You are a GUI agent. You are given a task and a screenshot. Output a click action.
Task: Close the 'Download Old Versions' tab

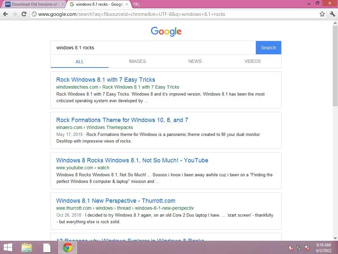[62, 4]
